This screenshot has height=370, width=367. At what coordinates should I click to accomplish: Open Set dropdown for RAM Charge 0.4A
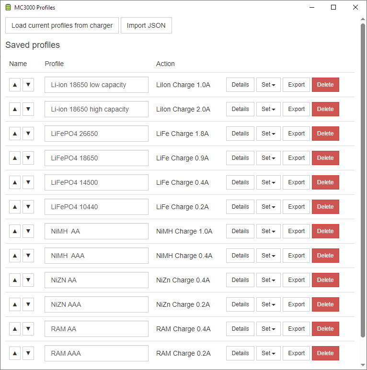point(268,329)
